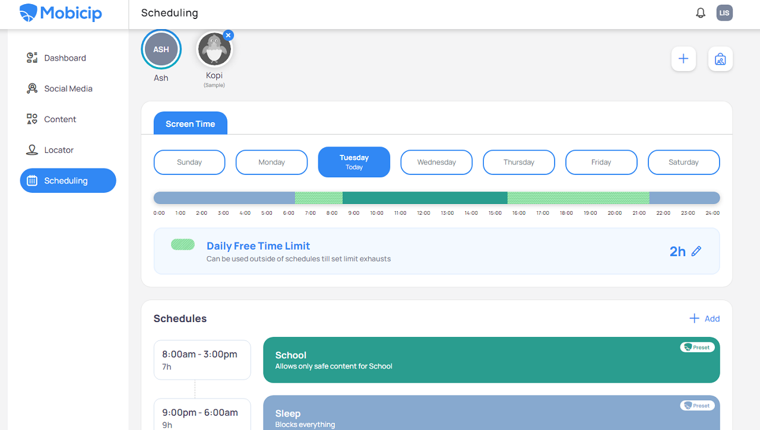760x430 pixels.
Task: Go to Social Media section
Action: (68, 88)
